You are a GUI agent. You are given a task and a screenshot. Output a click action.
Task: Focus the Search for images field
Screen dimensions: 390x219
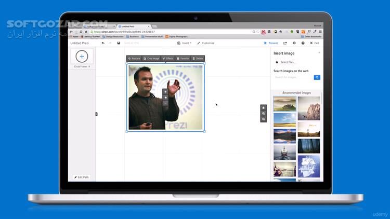click(x=293, y=77)
